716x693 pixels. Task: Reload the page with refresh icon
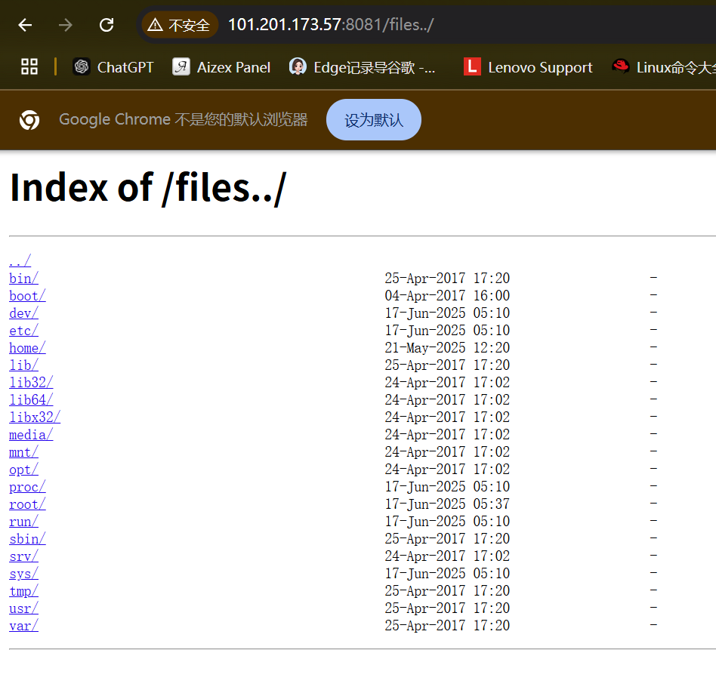click(106, 25)
